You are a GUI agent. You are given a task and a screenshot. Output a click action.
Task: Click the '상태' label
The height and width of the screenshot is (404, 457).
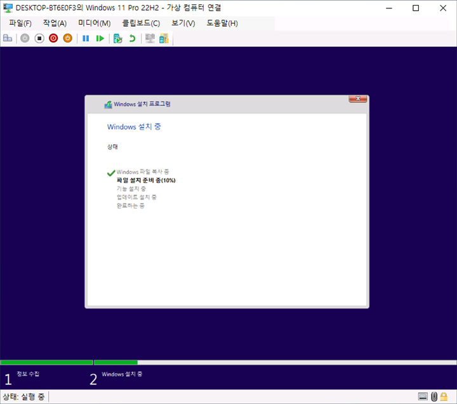click(x=112, y=147)
